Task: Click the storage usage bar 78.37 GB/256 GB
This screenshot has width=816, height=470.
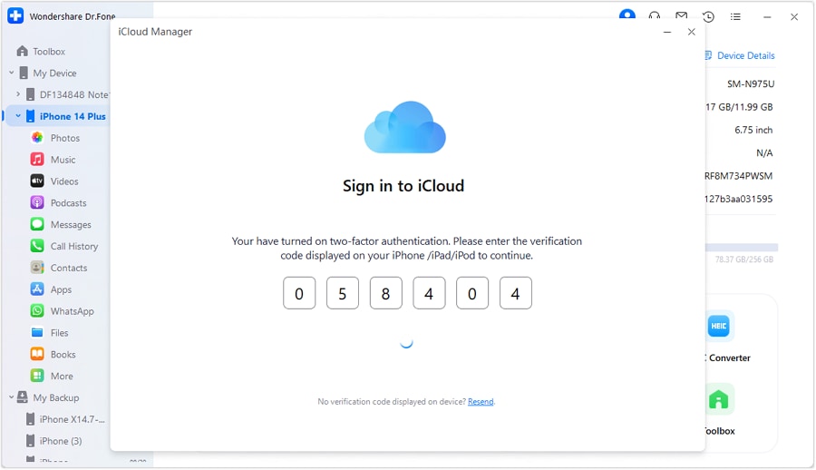Action: pyautogui.click(x=742, y=248)
